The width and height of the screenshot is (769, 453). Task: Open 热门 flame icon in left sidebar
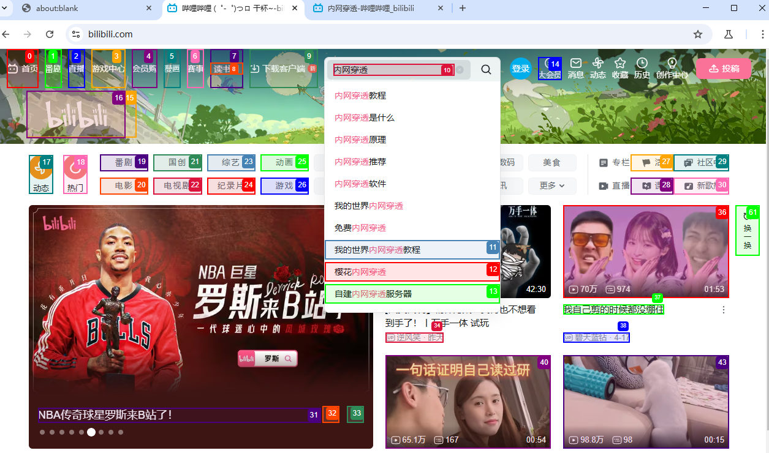point(75,174)
